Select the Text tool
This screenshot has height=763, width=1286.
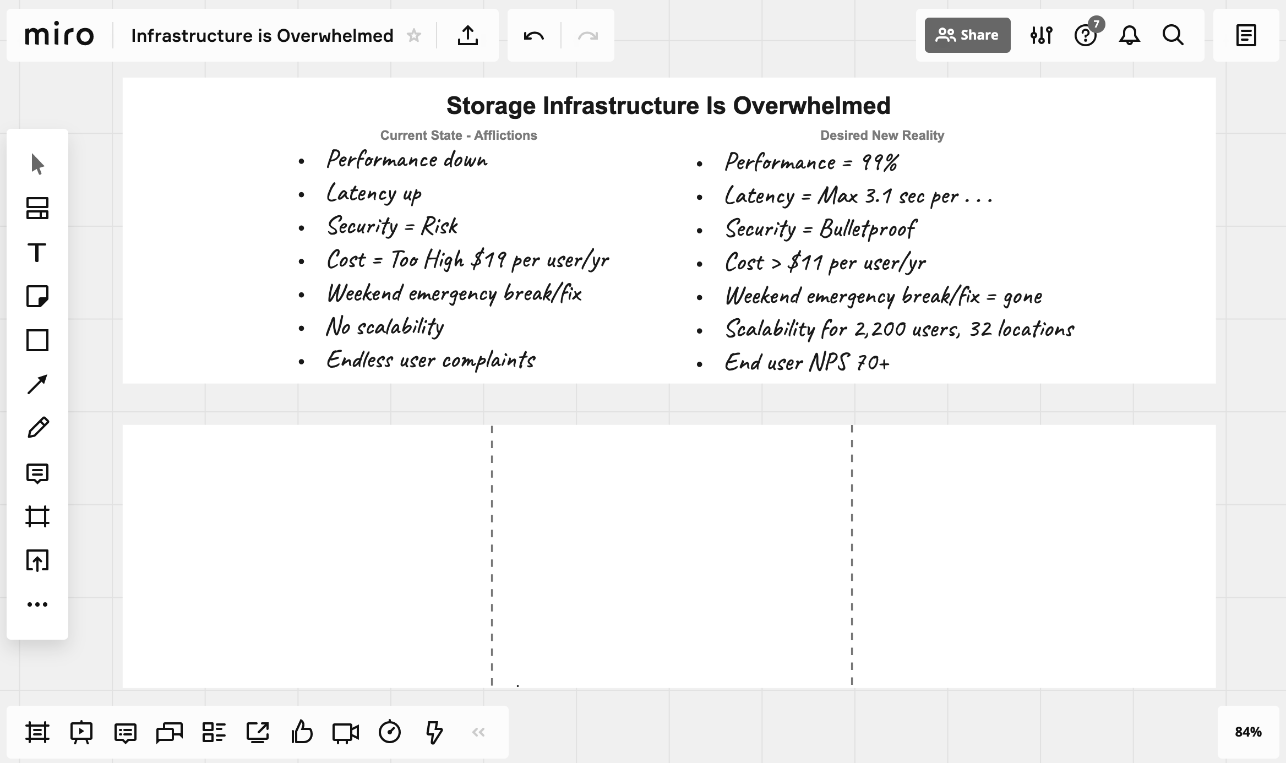(x=37, y=253)
